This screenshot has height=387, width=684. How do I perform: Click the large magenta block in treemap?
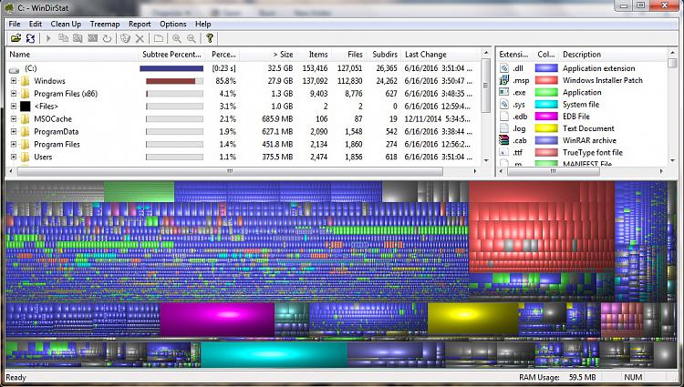pos(217,319)
